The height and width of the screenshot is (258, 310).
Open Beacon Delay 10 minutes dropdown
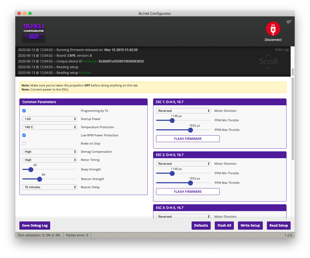50,187
